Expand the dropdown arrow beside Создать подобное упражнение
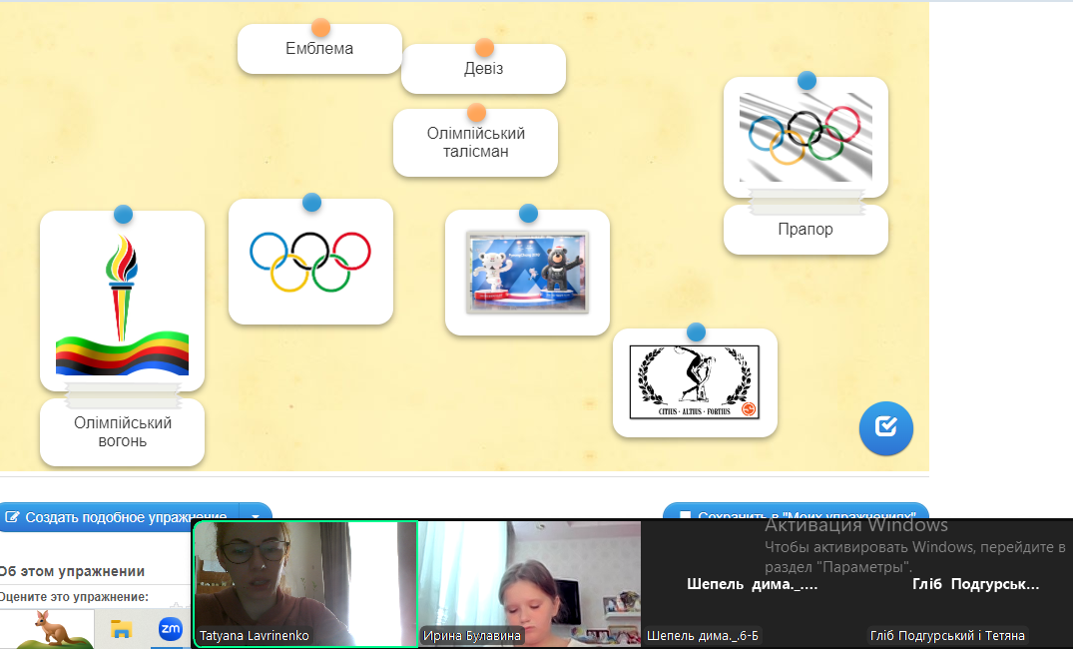This screenshot has height=649, width=1073. click(x=256, y=517)
